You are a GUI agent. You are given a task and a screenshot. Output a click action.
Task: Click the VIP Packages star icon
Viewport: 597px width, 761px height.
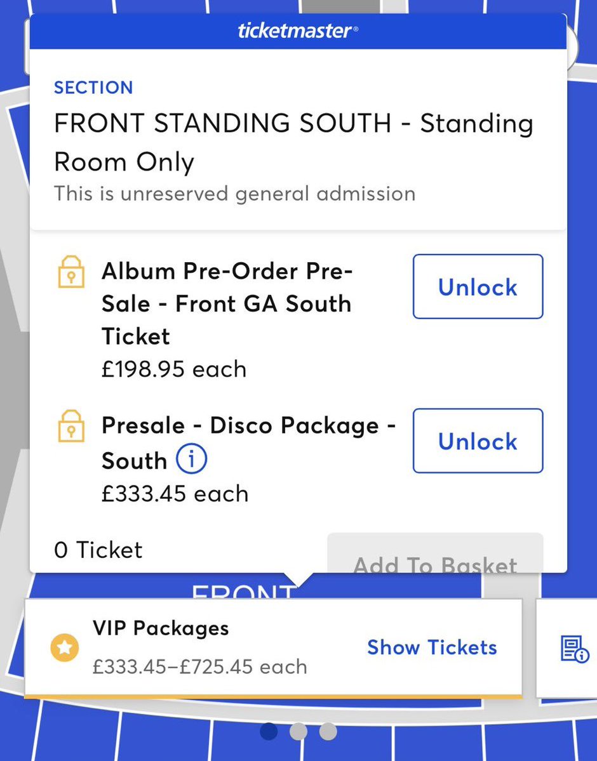65,647
